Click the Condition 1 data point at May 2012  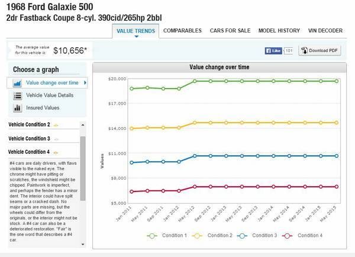coord(195,81)
